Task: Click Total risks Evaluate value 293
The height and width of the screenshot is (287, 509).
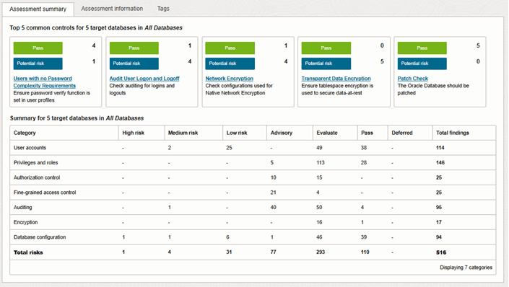Action: 321,252
